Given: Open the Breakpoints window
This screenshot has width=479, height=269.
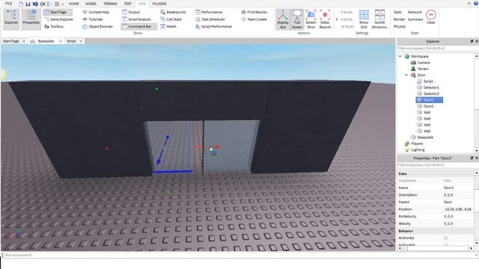Looking at the screenshot, I should tap(173, 12).
